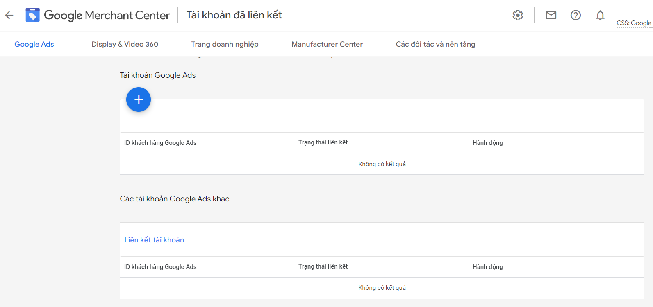The height and width of the screenshot is (307, 653).
Task: Click second table's Không có kết quả text
Action: (382, 288)
